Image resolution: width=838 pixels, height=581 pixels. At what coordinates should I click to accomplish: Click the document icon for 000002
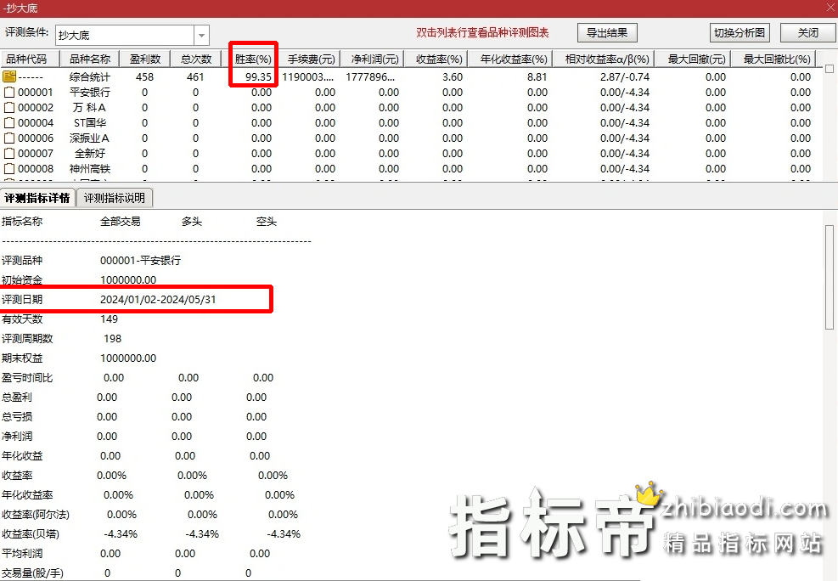pyautogui.click(x=9, y=107)
